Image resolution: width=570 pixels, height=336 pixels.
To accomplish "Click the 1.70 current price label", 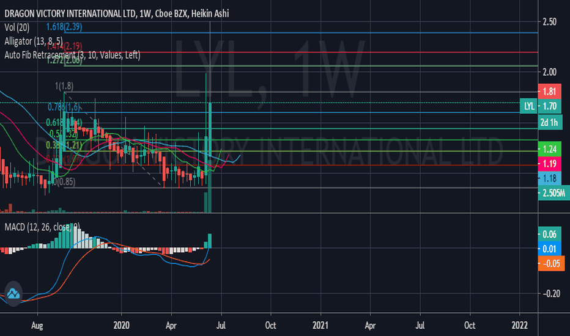I will (549, 106).
